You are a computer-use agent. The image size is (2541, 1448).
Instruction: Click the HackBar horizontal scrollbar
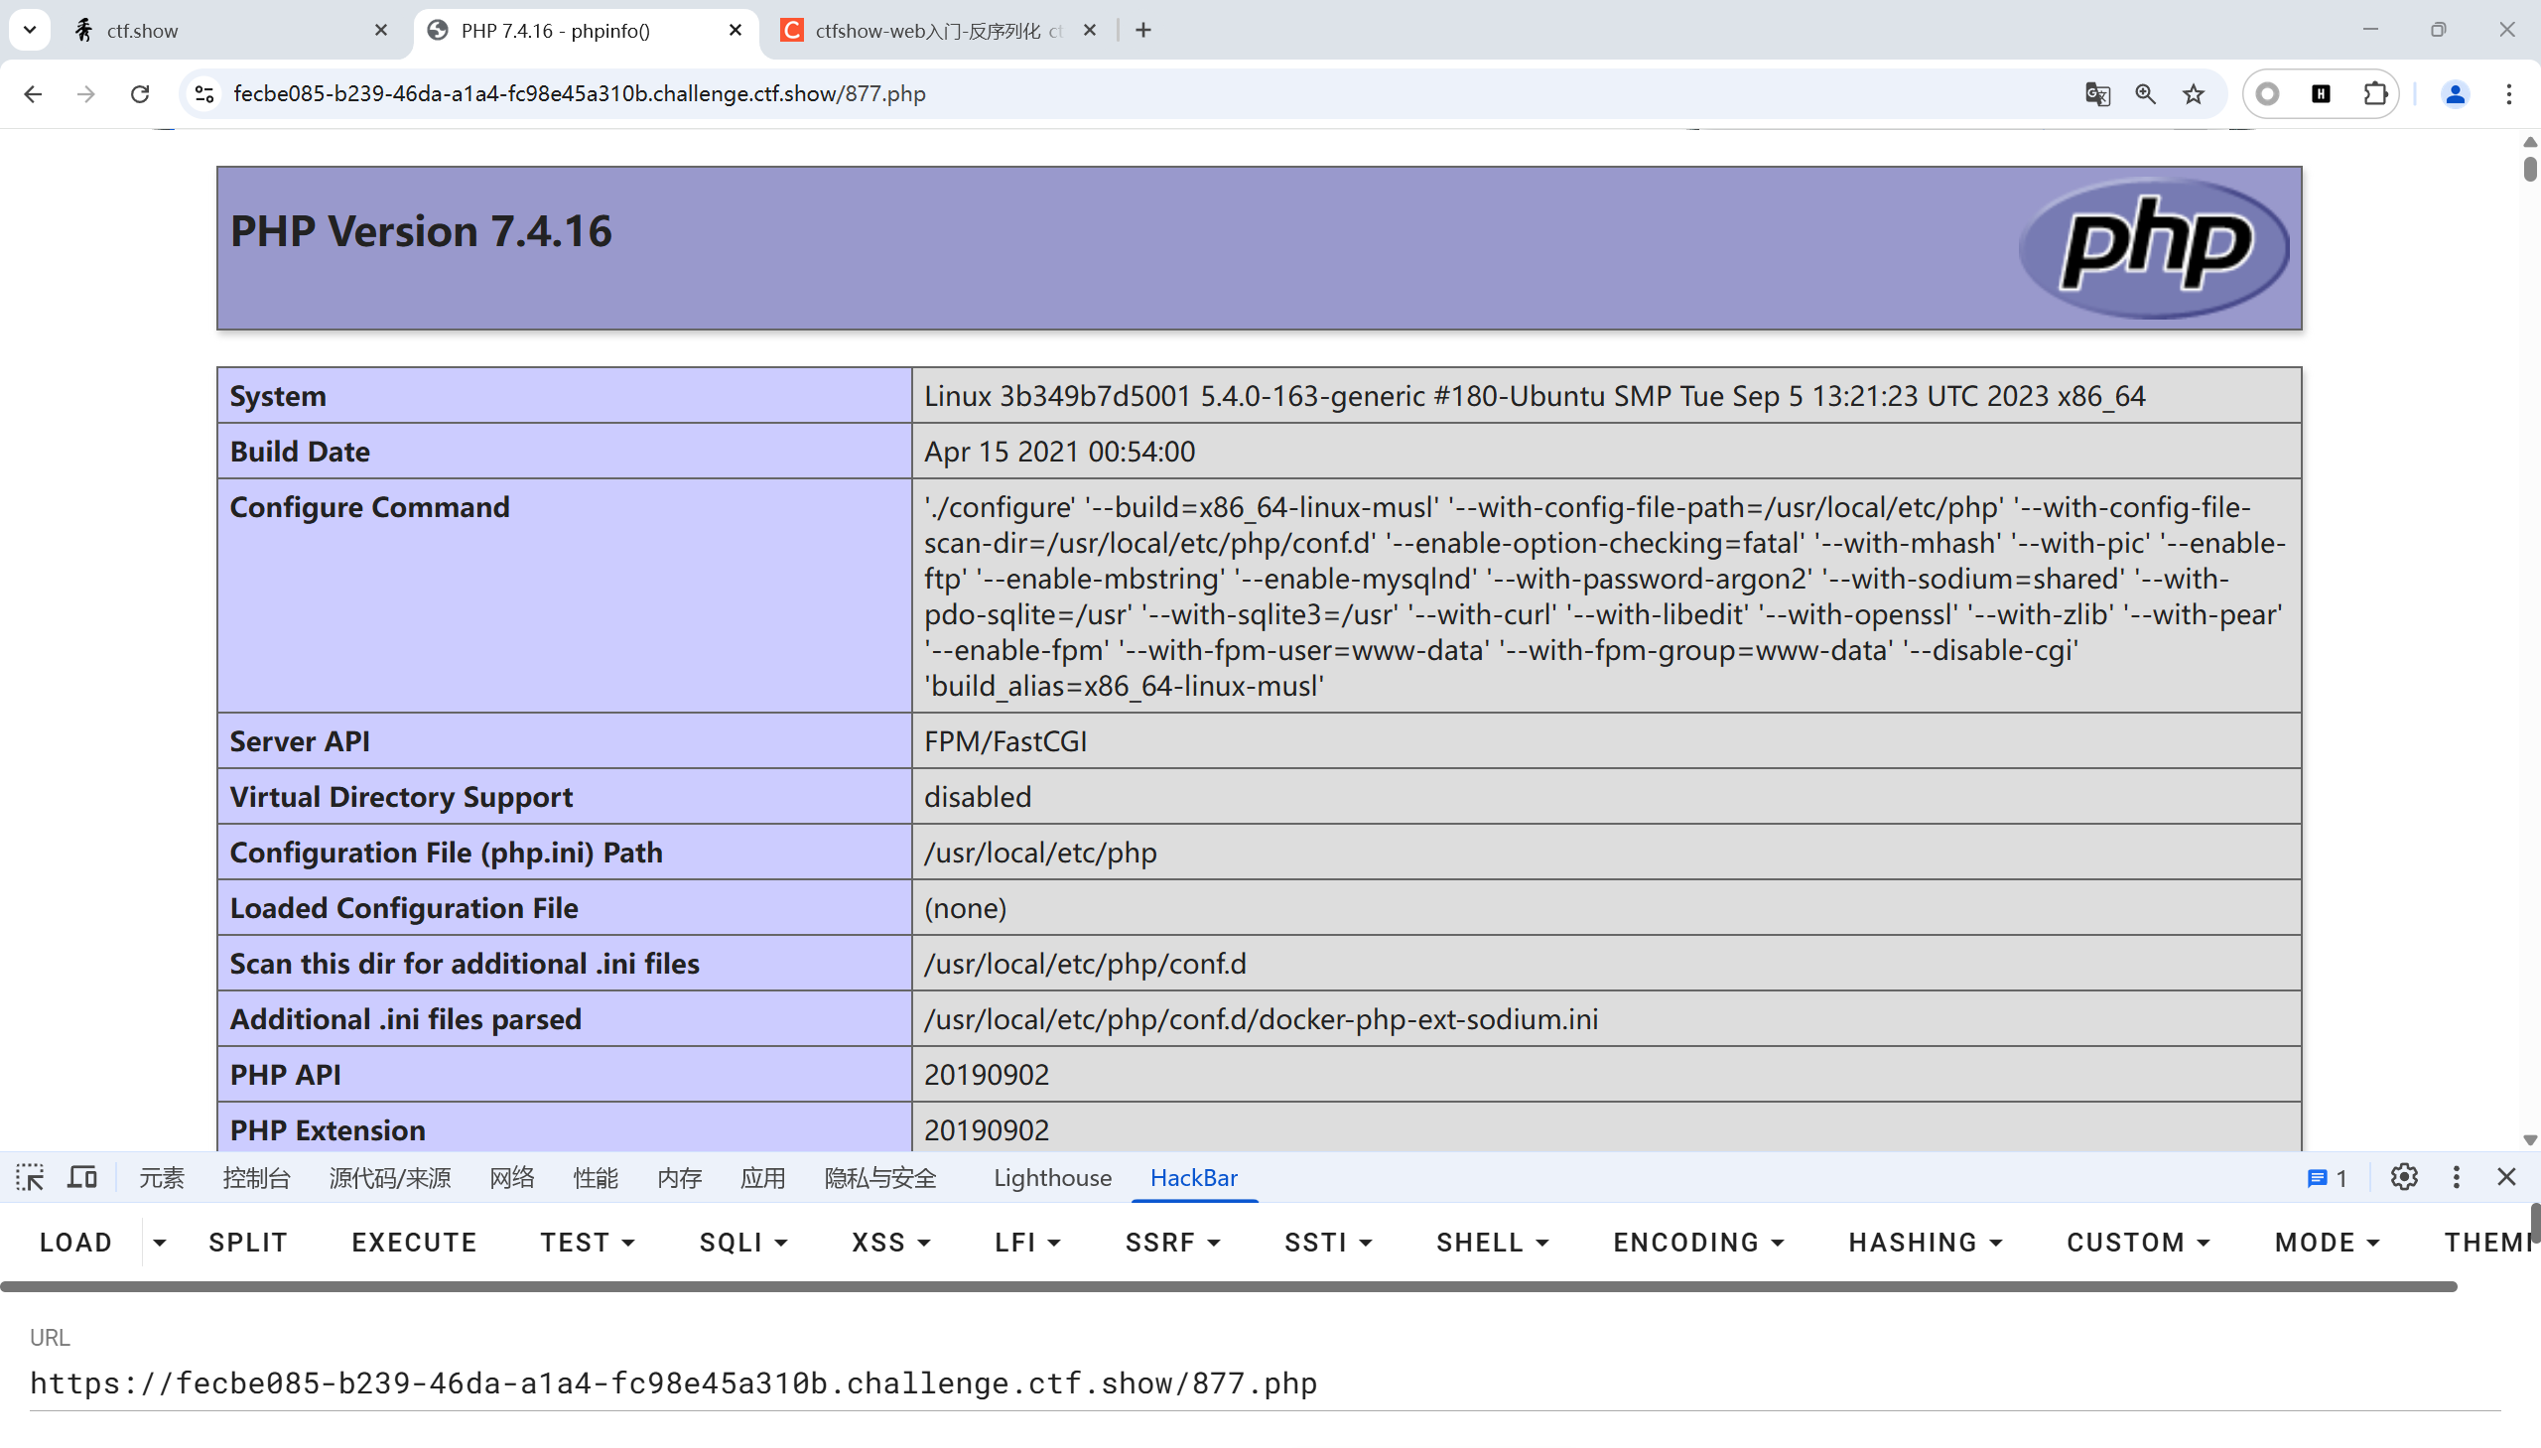click(x=1228, y=1287)
